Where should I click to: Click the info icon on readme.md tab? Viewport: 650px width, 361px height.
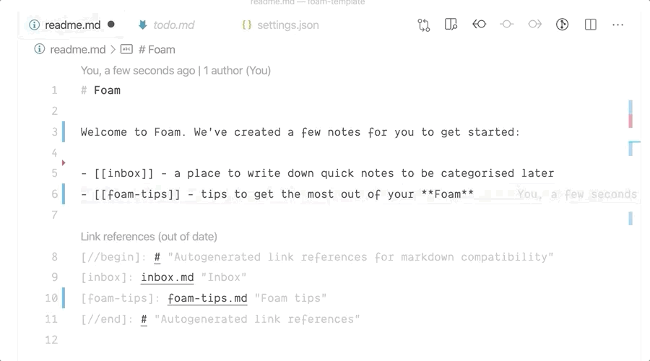click(34, 25)
